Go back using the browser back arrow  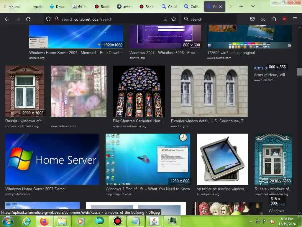point(7,19)
